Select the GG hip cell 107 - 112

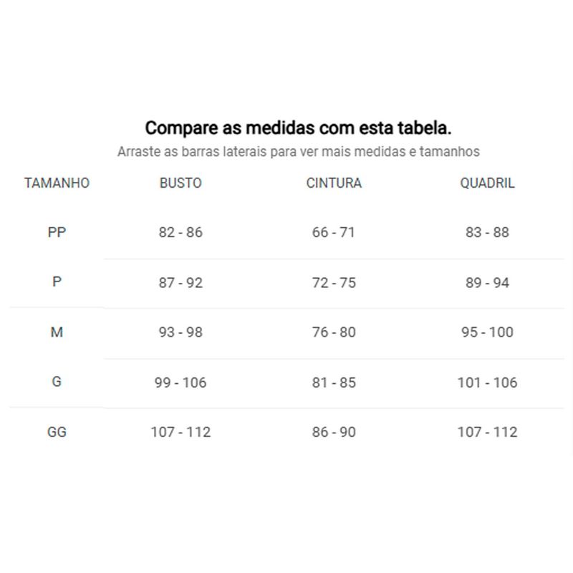487,432
